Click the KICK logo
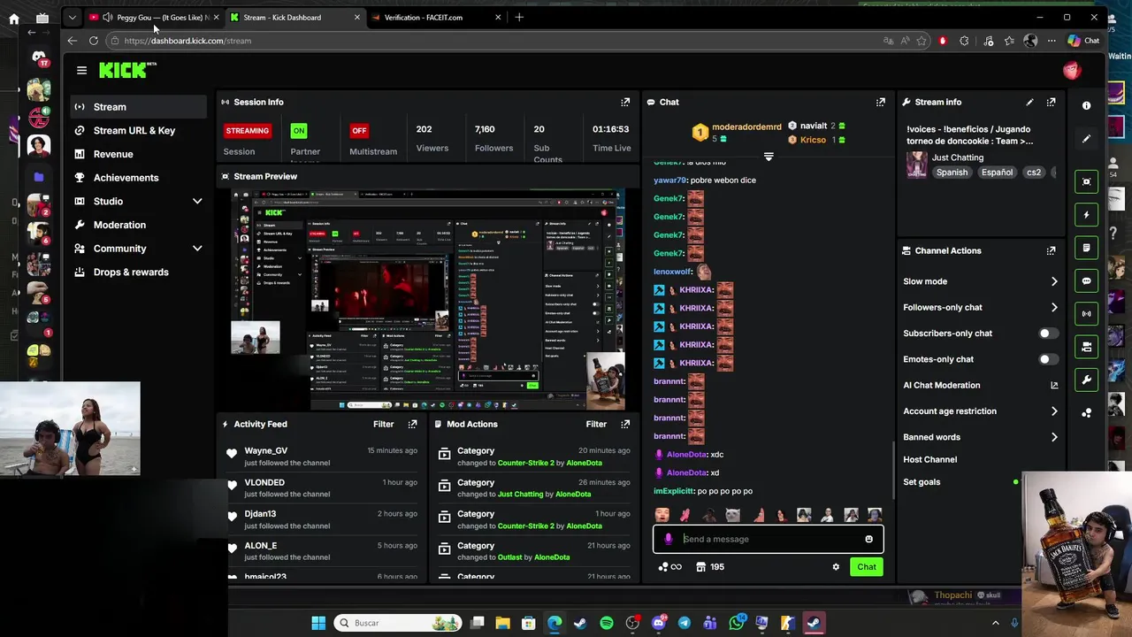This screenshot has height=637, width=1132. pyautogui.click(x=127, y=71)
